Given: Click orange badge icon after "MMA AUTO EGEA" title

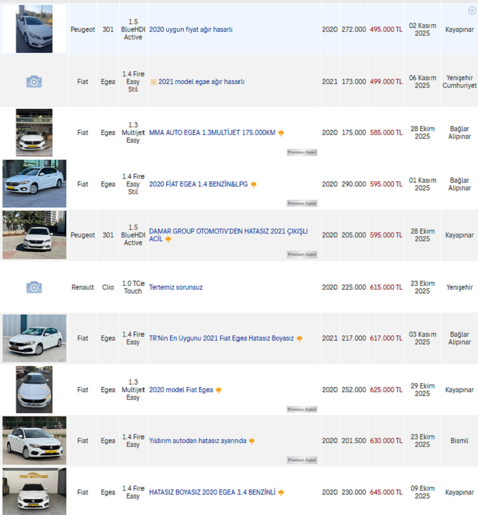Looking at the screenshot, I should tap(281, 133).
